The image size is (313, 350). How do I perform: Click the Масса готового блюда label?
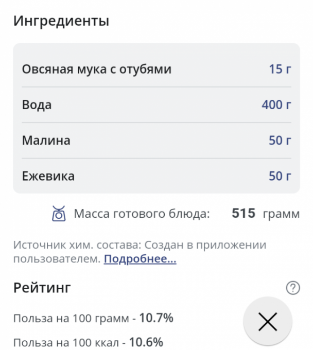pyautogui.click(x=142, y=214)
